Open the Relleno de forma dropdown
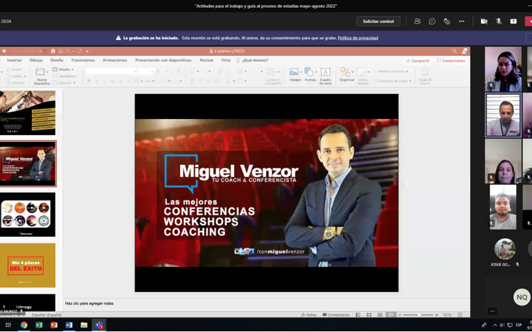 [390, 71]
